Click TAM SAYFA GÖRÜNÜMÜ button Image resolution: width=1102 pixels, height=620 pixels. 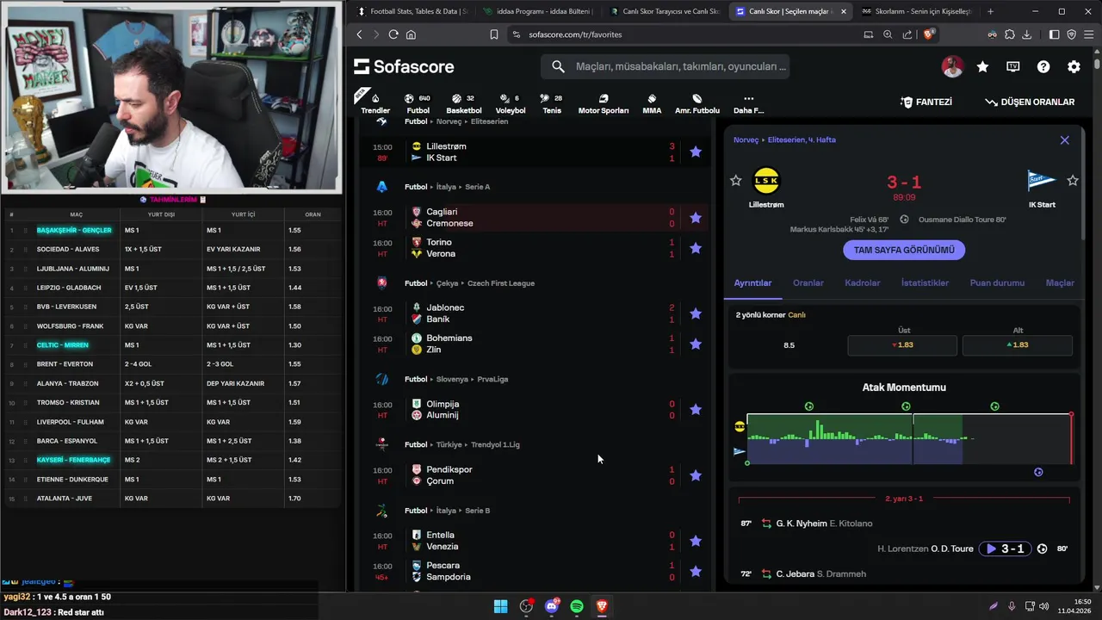904,250
